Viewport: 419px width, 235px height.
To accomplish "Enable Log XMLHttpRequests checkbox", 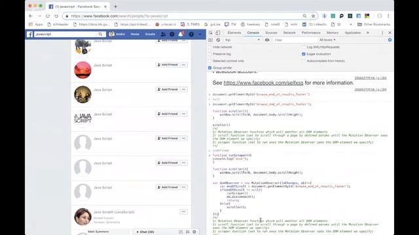I will point(304,47).
